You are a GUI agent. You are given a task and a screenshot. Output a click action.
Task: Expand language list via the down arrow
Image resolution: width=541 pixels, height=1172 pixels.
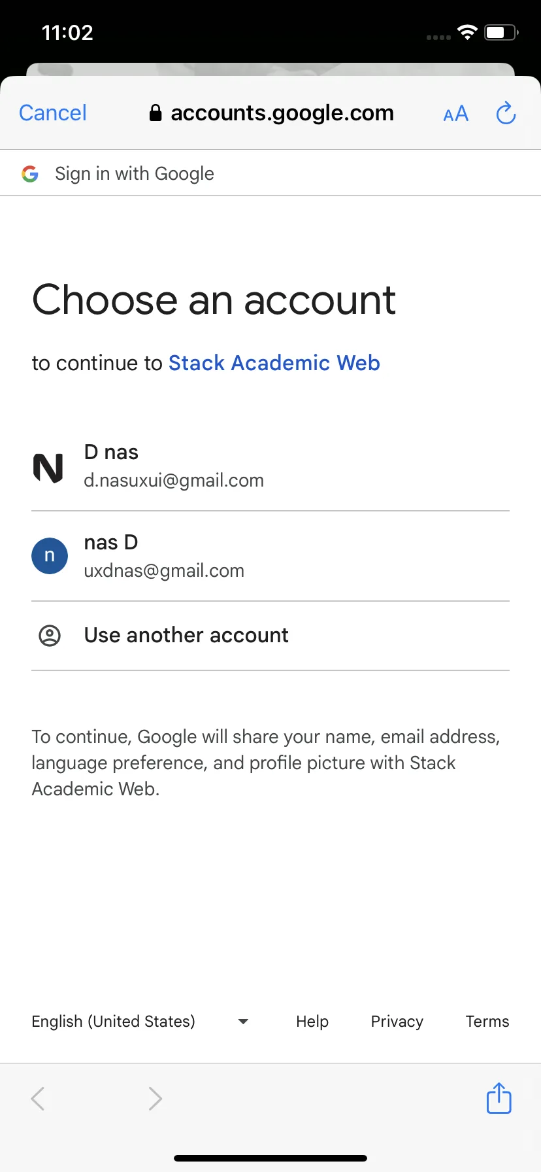click(x=243, y=1022)
